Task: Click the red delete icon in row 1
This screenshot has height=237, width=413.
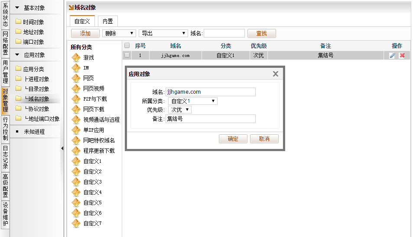Action: tap(402, 55)
